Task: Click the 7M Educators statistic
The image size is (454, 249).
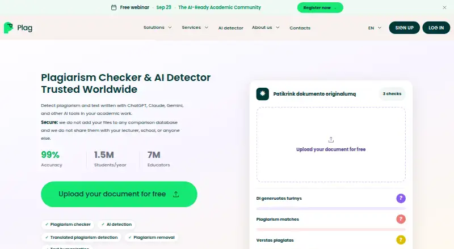Action: 158,159
